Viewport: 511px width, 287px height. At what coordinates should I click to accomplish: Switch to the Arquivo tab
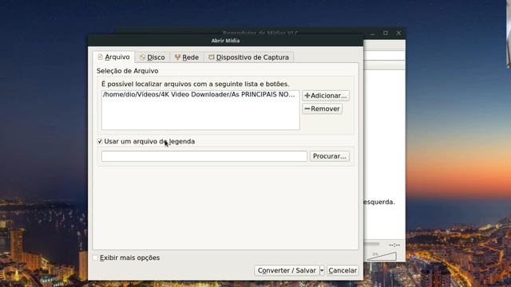click(113, 57)
